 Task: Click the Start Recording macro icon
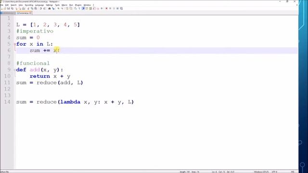point(106,9)
